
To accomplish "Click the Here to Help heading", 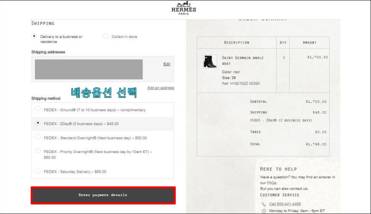I will tap(278, 169).
